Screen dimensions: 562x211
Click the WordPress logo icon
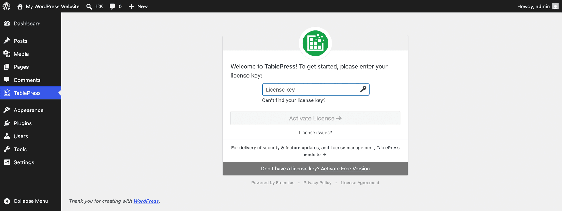6,6
